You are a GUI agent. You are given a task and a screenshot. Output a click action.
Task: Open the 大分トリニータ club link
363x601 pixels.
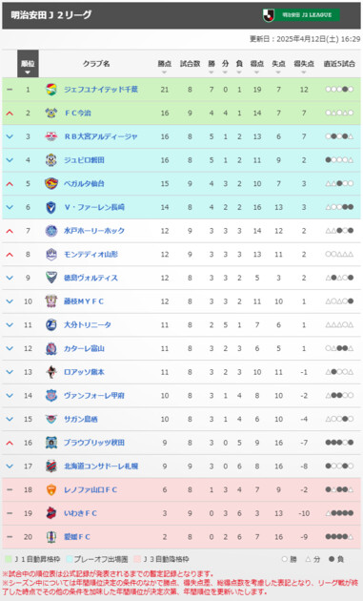click(x=88, y=324)
